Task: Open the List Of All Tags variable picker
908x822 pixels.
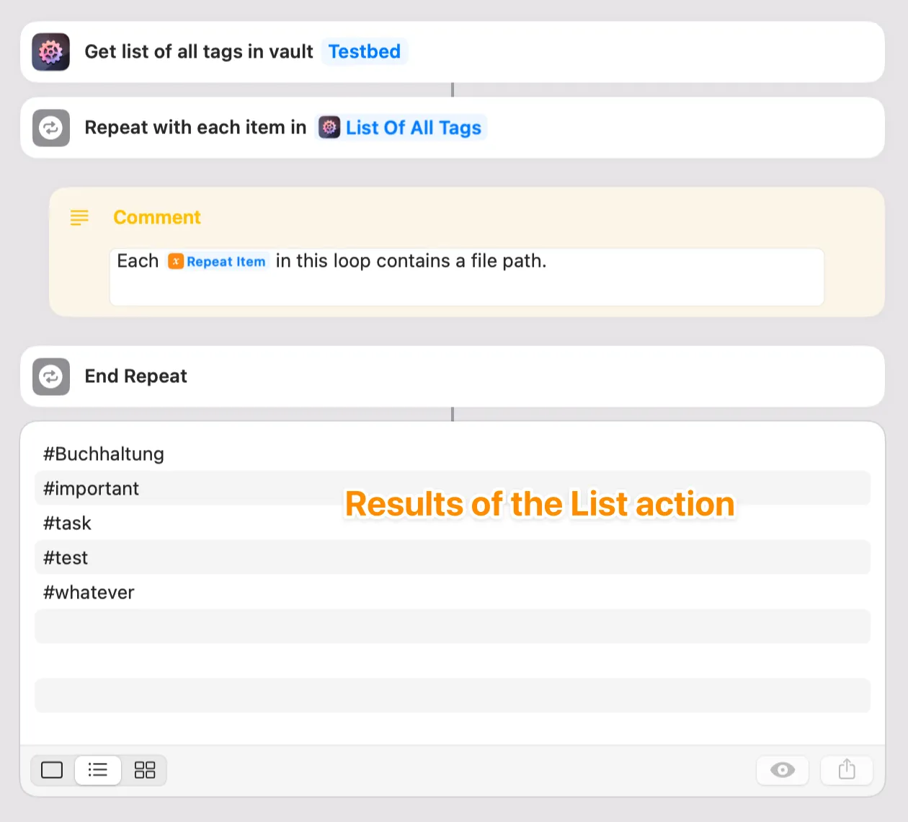Action: coord(414,127)
